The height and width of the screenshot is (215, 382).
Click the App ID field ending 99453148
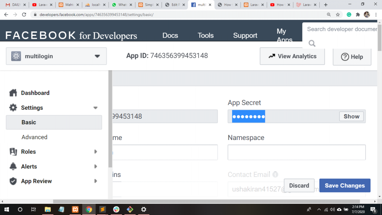coord(165,116)
